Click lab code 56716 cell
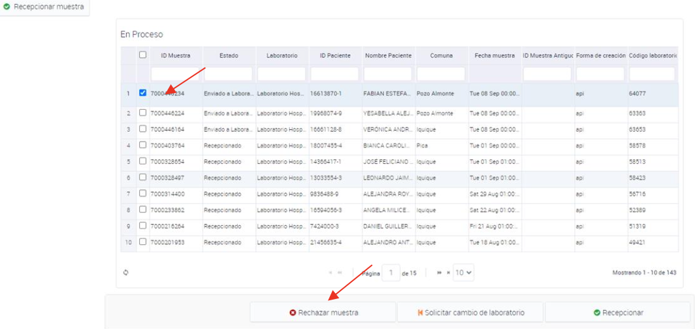Image resolution: width=695 pixels, height=329 pixels. pyautogui.click(x=653, y=194)
